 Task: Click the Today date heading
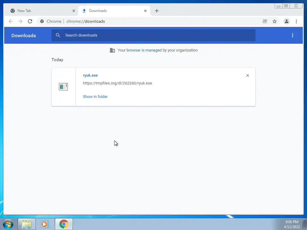pos(57,60)
